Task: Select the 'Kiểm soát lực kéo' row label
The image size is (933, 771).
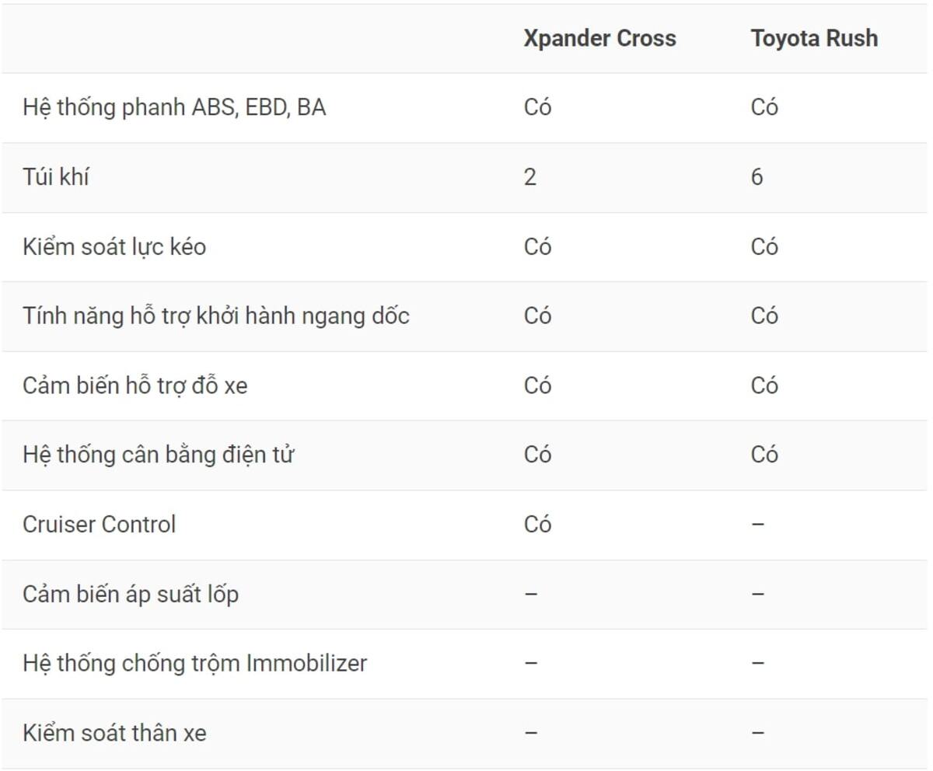Action: (114, 247)
